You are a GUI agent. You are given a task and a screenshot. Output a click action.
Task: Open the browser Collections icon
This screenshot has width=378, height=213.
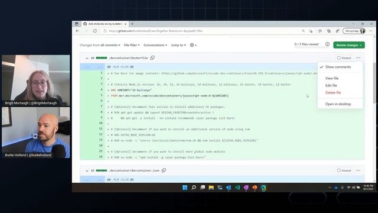[329, 31]
